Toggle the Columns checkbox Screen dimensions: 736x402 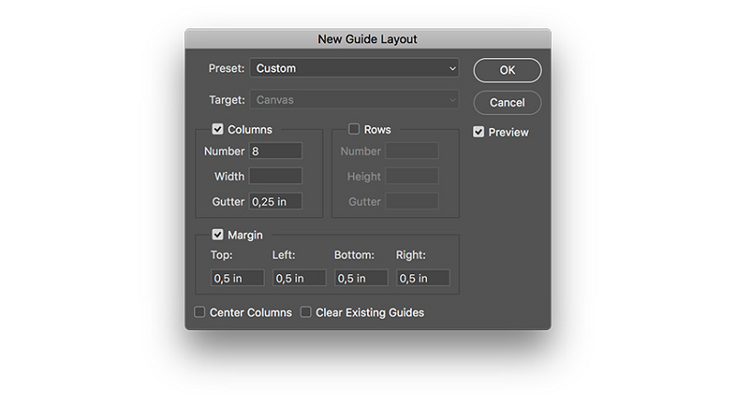(x=218, y=130)
